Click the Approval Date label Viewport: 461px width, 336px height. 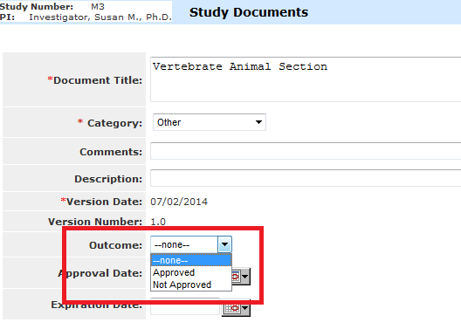(x=100, y=273)
